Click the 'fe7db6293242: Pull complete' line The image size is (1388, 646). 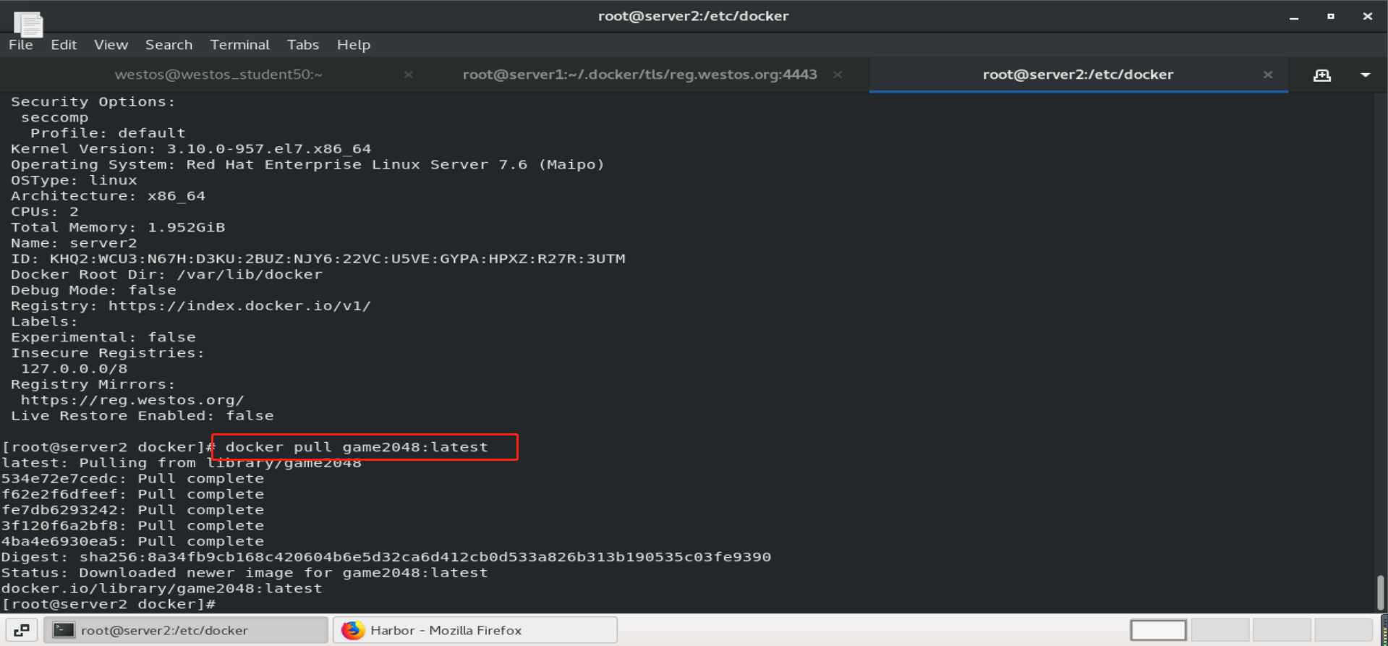pyautogui.click(x=132, y=511)
